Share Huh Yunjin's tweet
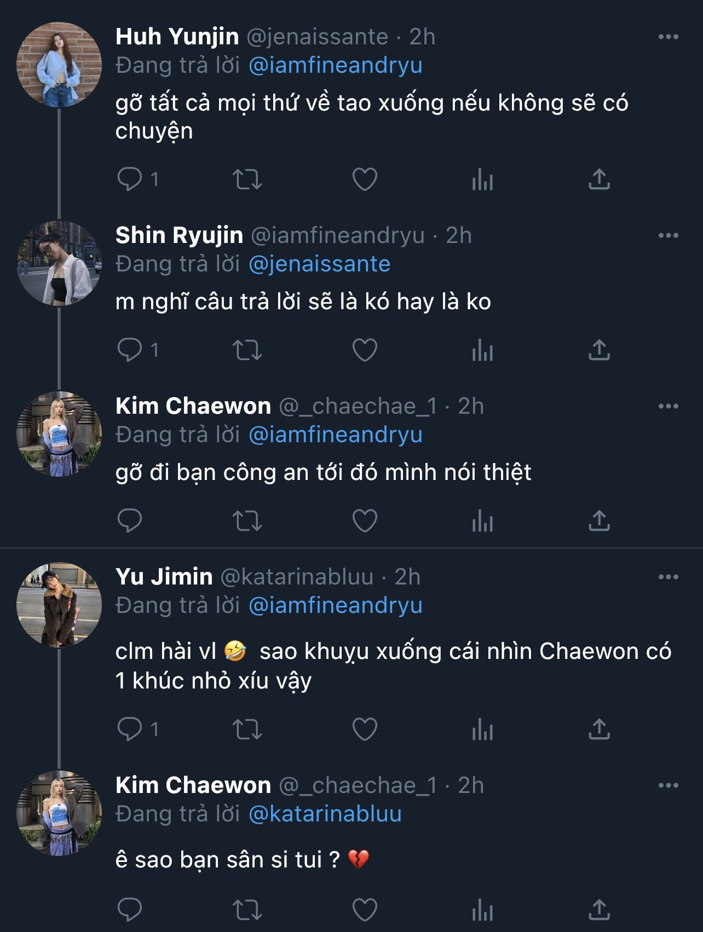The image size is (703, 932). click(599, 179)
